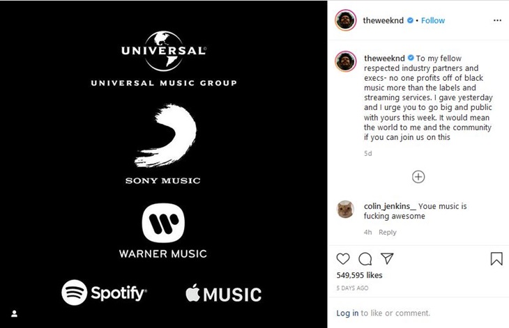
Task: View the 549,595 likes list
Action: tap(359, 275)
